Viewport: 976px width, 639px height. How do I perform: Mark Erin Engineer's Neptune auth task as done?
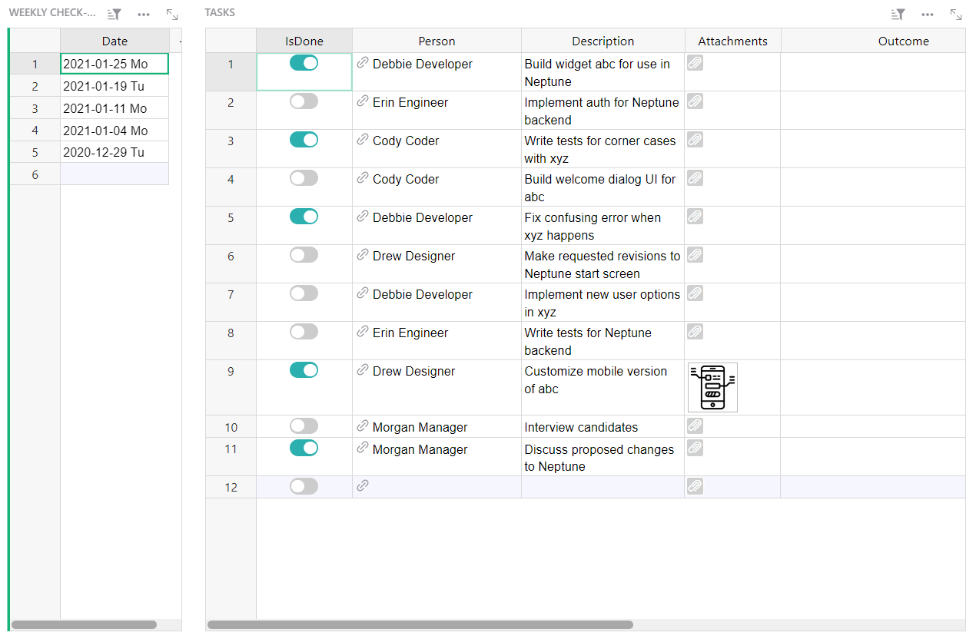[304, 101]
